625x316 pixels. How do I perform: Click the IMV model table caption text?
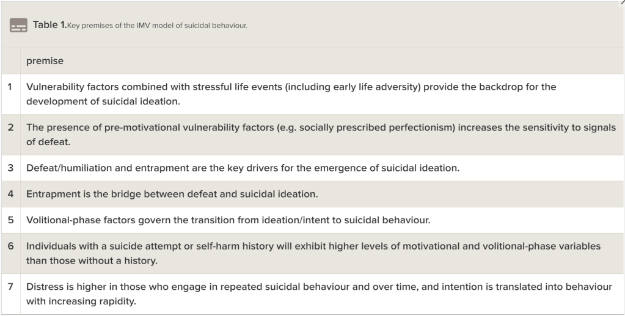[x=157, y=26]
